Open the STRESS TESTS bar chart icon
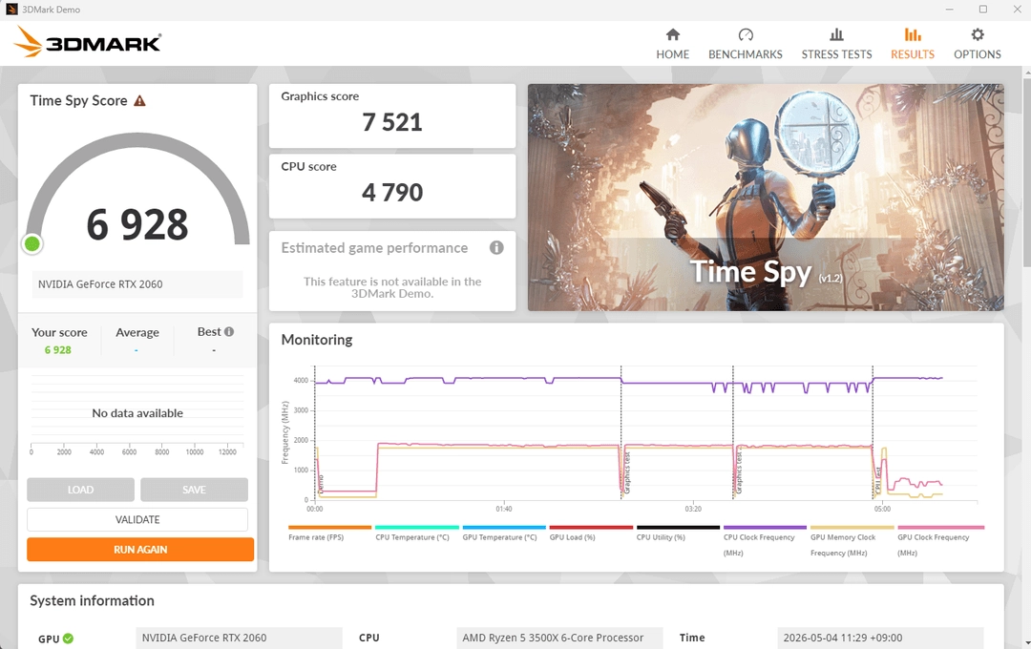The width and height of the screenshot is (1031, 649). pyautogui.click(x=836, y=35)
